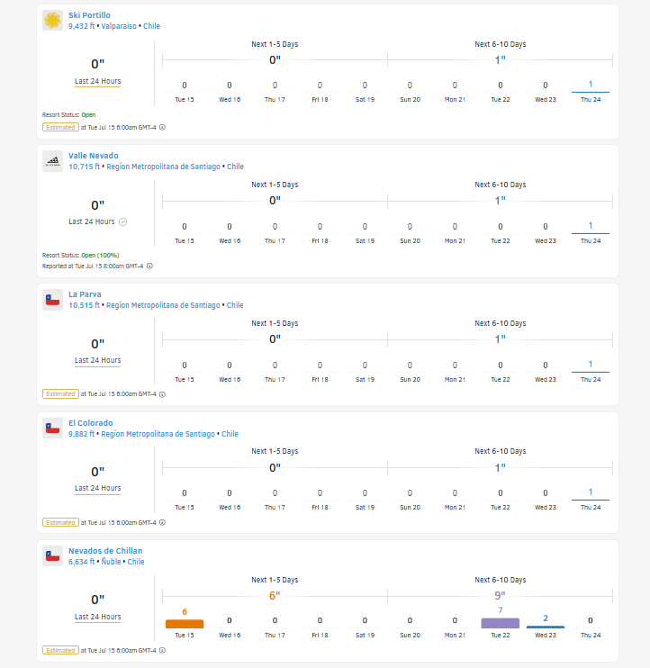Select Last 24 Hours on Nevados de Chillan
Screen dimensions: 650x668
coord(98,617)
